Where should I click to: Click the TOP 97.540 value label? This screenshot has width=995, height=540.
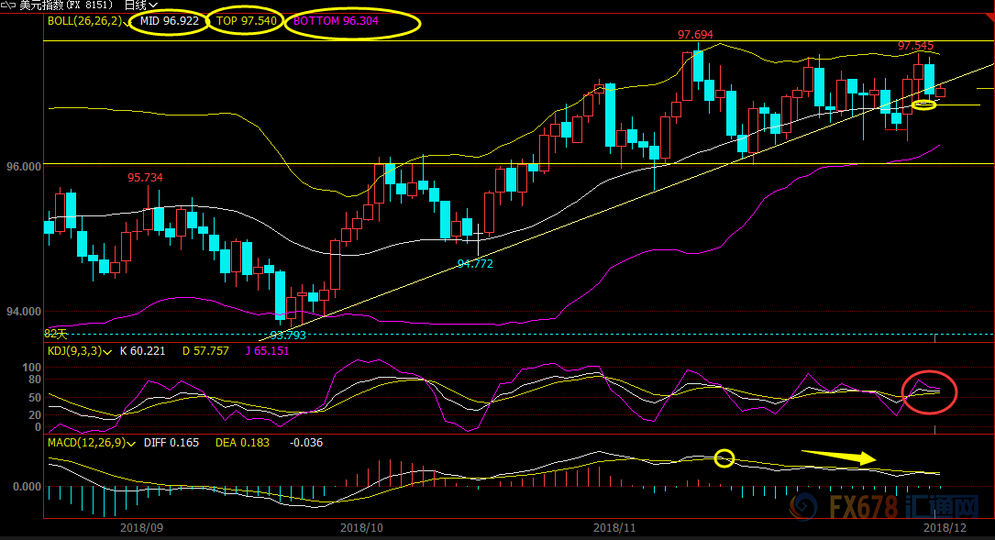(245, 20)
